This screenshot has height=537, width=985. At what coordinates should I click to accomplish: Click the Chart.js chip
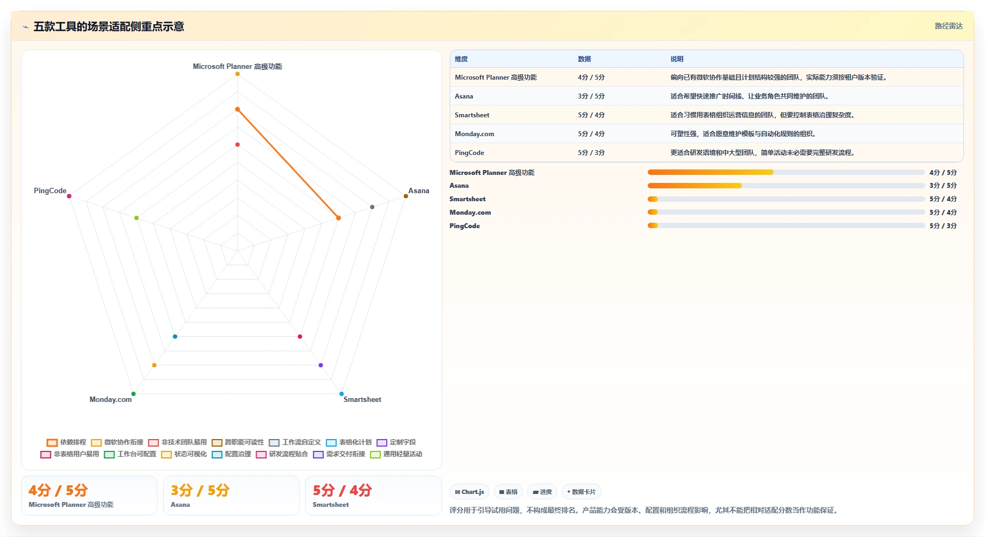469,492
